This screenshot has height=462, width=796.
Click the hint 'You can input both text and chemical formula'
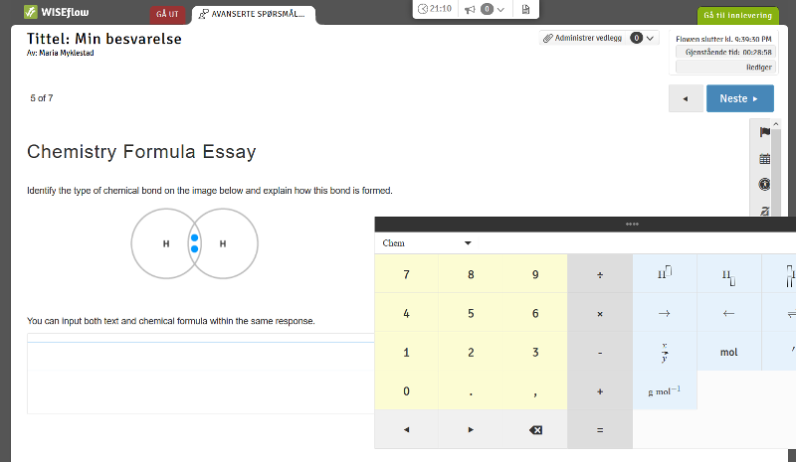170,321
